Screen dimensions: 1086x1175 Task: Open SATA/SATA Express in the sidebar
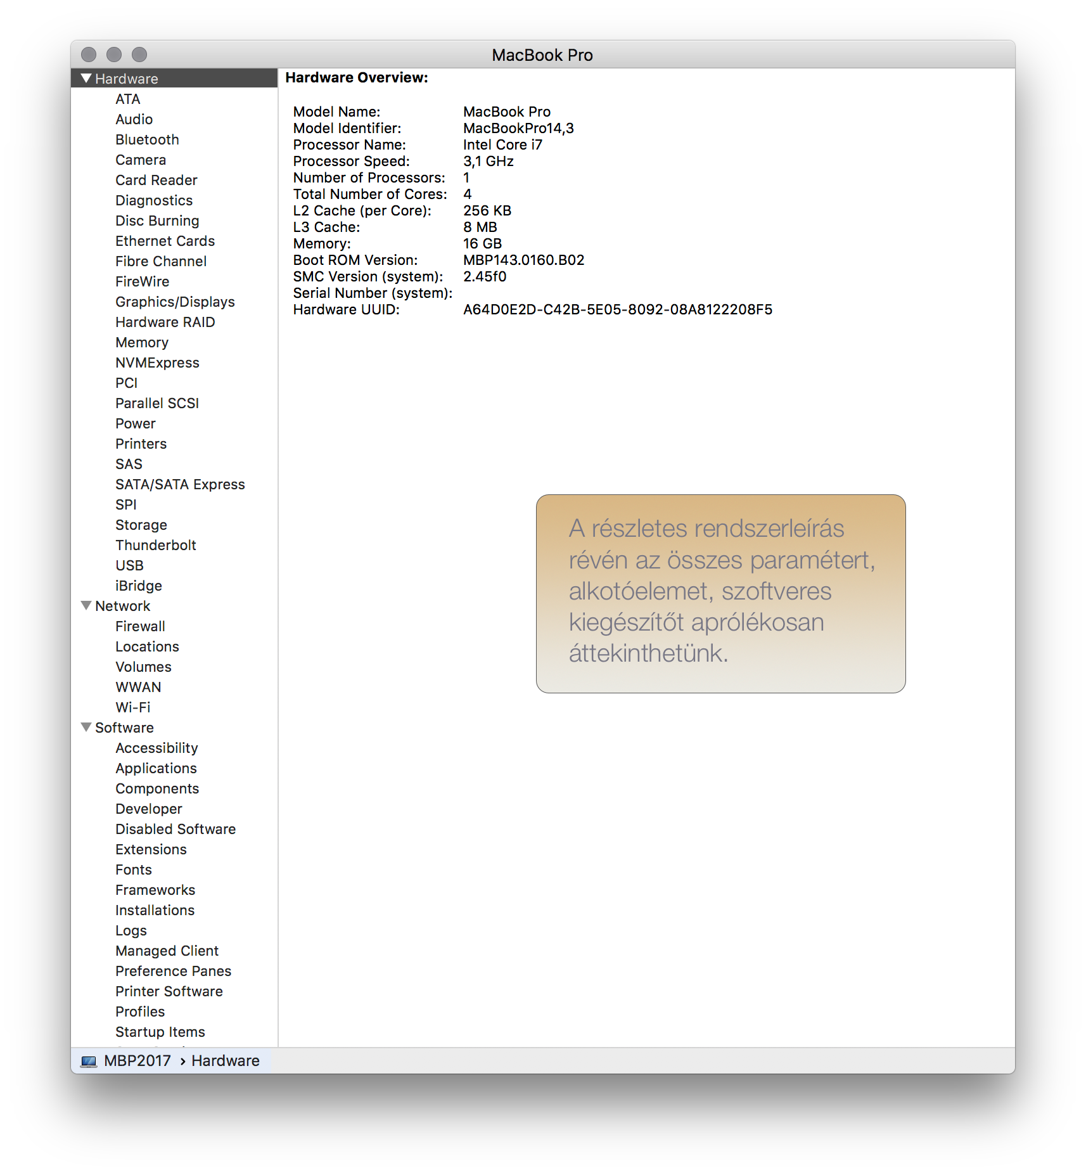coord(180,484)
